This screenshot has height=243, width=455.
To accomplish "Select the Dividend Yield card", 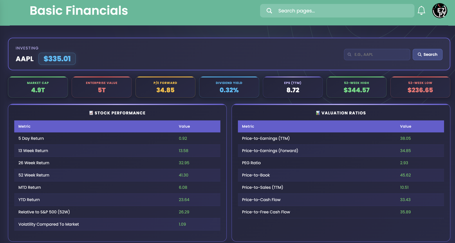I will pos(229,87).
